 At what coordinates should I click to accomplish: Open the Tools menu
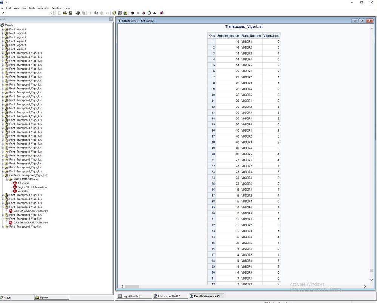click(32, 8)
